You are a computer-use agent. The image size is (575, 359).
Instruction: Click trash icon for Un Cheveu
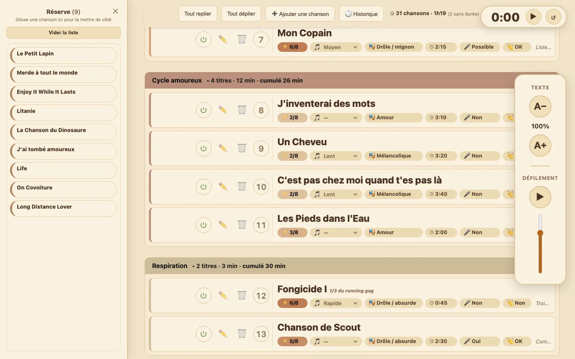pyautogui.click(x=242, y=148)
